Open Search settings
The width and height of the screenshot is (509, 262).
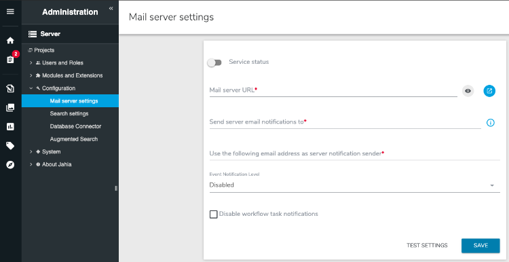[70, 113]
